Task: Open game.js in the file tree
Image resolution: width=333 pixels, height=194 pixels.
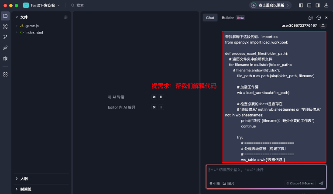Action: [32, 26]
